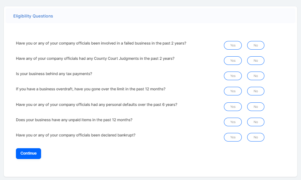Pick No for business overdraft limit question
301x180 pixels.
point(256,91)
